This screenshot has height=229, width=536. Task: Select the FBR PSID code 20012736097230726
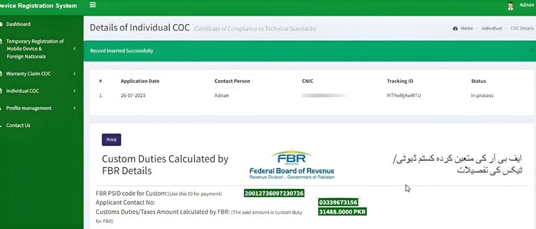[x=274, y=193]
